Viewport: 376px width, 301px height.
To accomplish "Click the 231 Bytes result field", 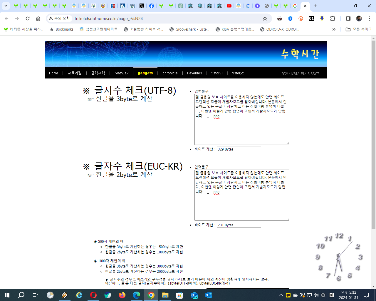I will point(239,225).
